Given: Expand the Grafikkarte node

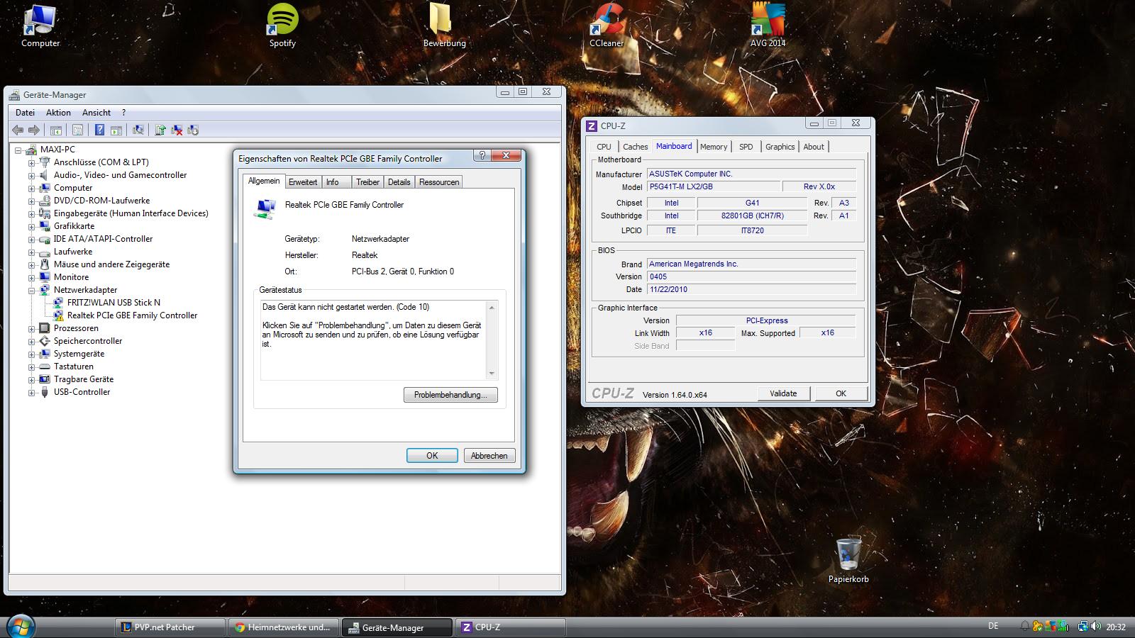Looking at the screenshot, I should point(31,226).
